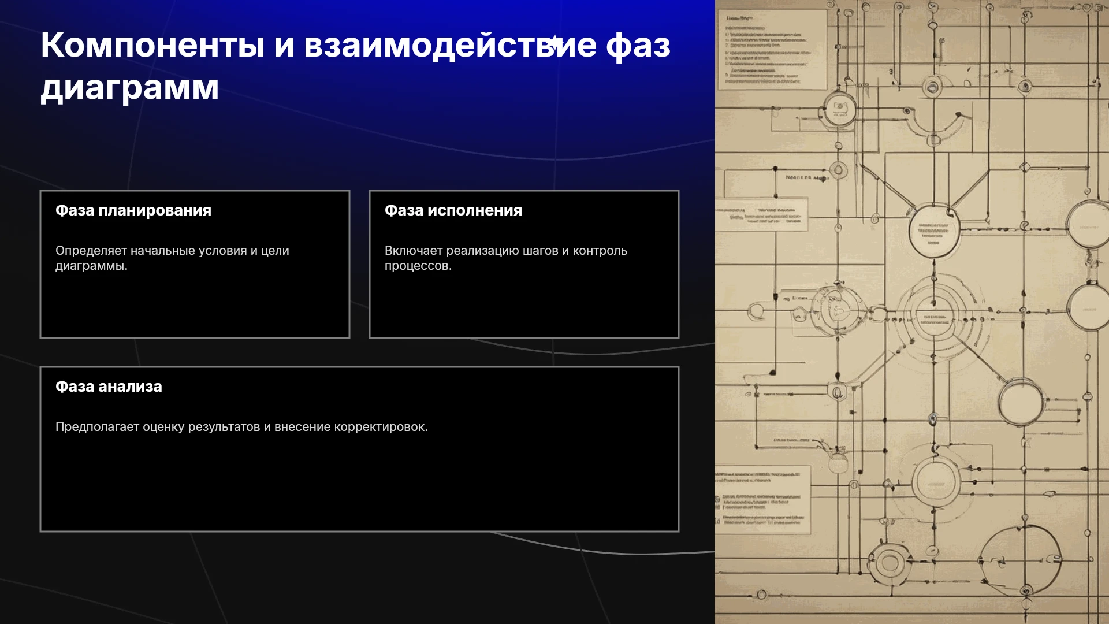The height and width of the screenshot is (624, 1109).
Task: Click the round node with emblem near diagram top-left
Action: [839, 110]
